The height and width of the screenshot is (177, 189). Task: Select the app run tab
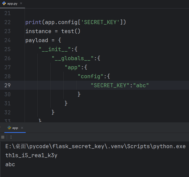15,128
